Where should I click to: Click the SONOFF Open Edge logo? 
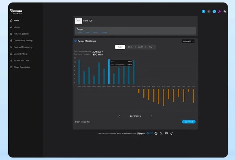pyautogui.click(x=16, y=12)
